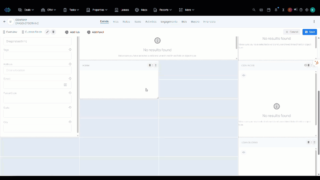This screenshot has height=180, width=320.
Task: Switch to the Engagements tab
Action: point(169,22)
